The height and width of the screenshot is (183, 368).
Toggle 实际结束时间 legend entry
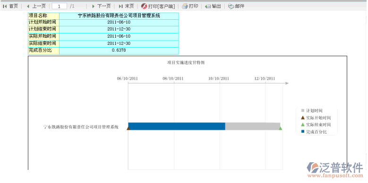coord(316,125)
